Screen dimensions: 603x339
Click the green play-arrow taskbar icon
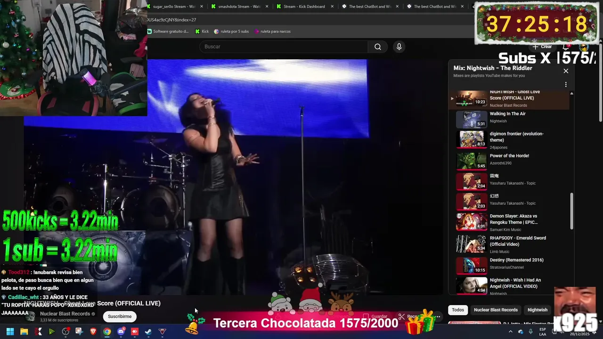tap(52, 331)
